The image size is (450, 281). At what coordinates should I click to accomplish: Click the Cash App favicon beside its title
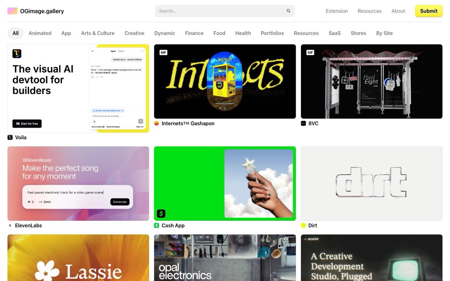[x=157, y=226]
